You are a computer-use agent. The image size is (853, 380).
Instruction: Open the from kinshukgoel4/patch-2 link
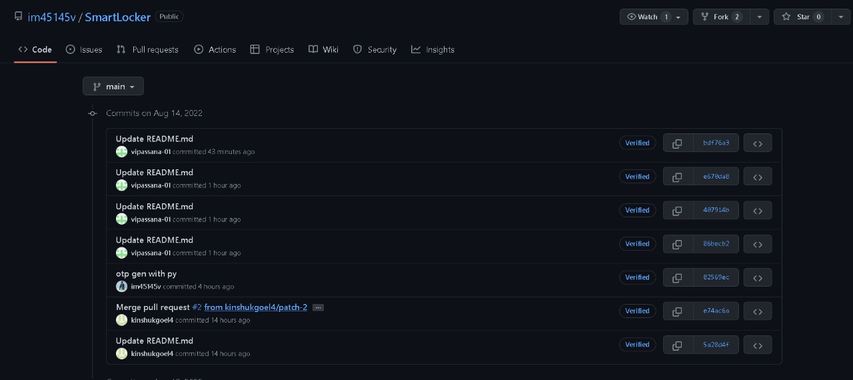pos(256,307)
